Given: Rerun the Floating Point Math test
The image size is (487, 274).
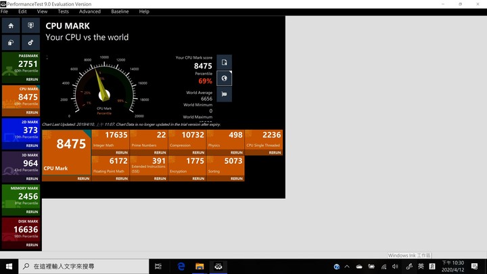Looking at the screenshot, I should (x=122, y=179).
